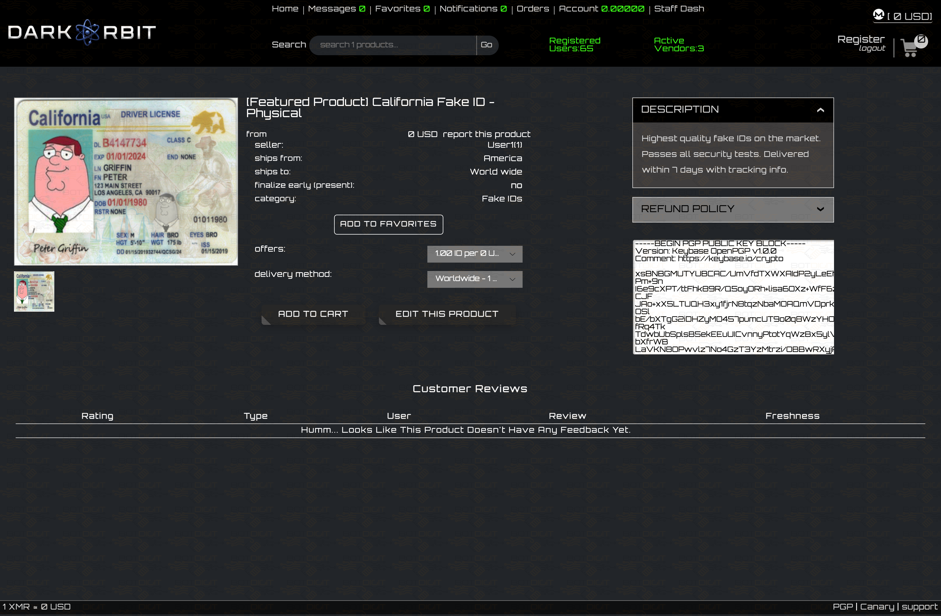The width and height of the screenshot is (941, 616).
Task: Go to Home in top navigation
Action: (x=285, y=9)
